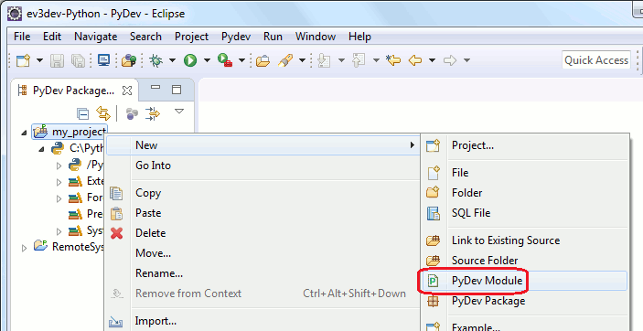Open the File menu

[x=22, y=37]
